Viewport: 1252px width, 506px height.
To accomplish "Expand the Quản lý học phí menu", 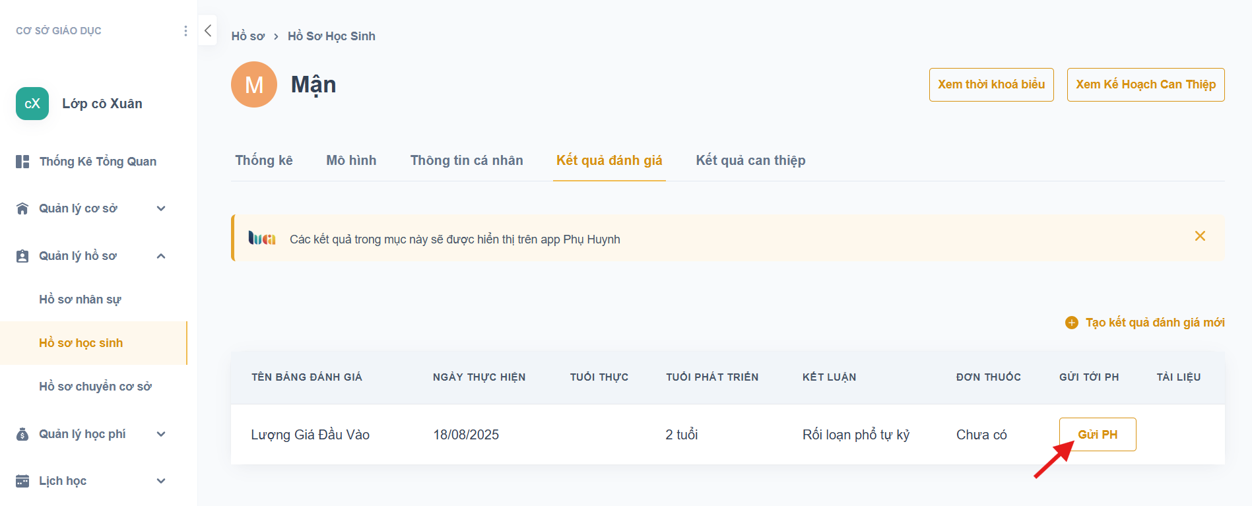I will click(x=161, y=434).
